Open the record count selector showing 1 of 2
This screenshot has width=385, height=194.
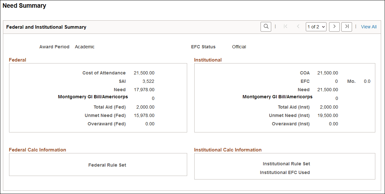click(316, 27)
